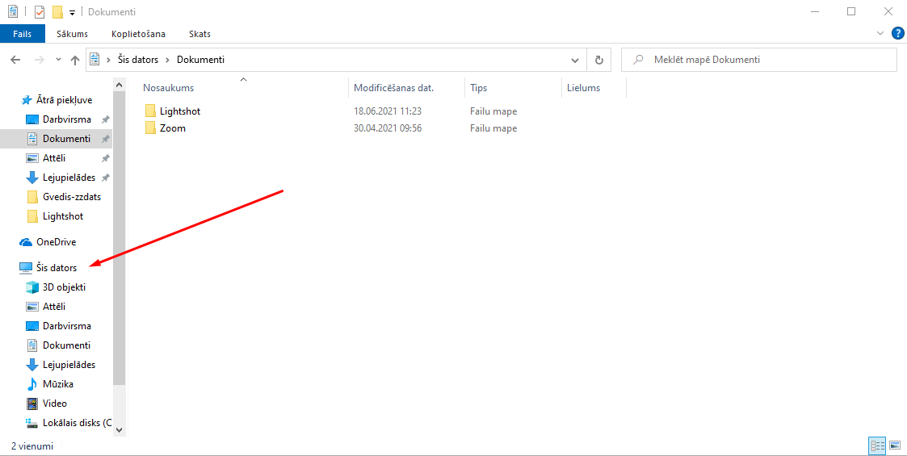
Task: Open Mūzika in navigation pane
Action: coord(58,383)
